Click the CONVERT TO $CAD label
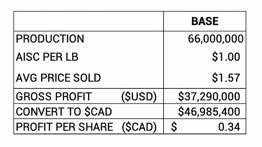Image resolution: width=262 pixels, height=147 pixels. click(x=64, y=112)
